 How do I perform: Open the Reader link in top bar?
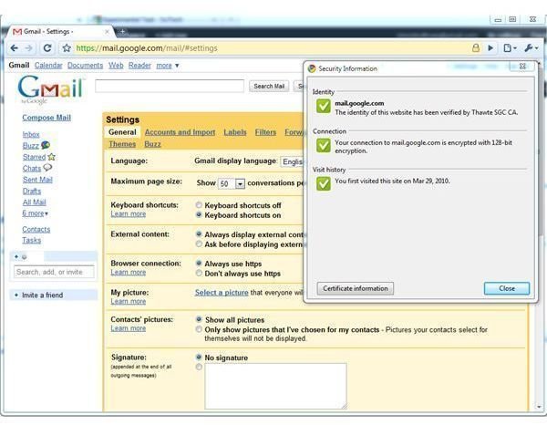(139, 66)
